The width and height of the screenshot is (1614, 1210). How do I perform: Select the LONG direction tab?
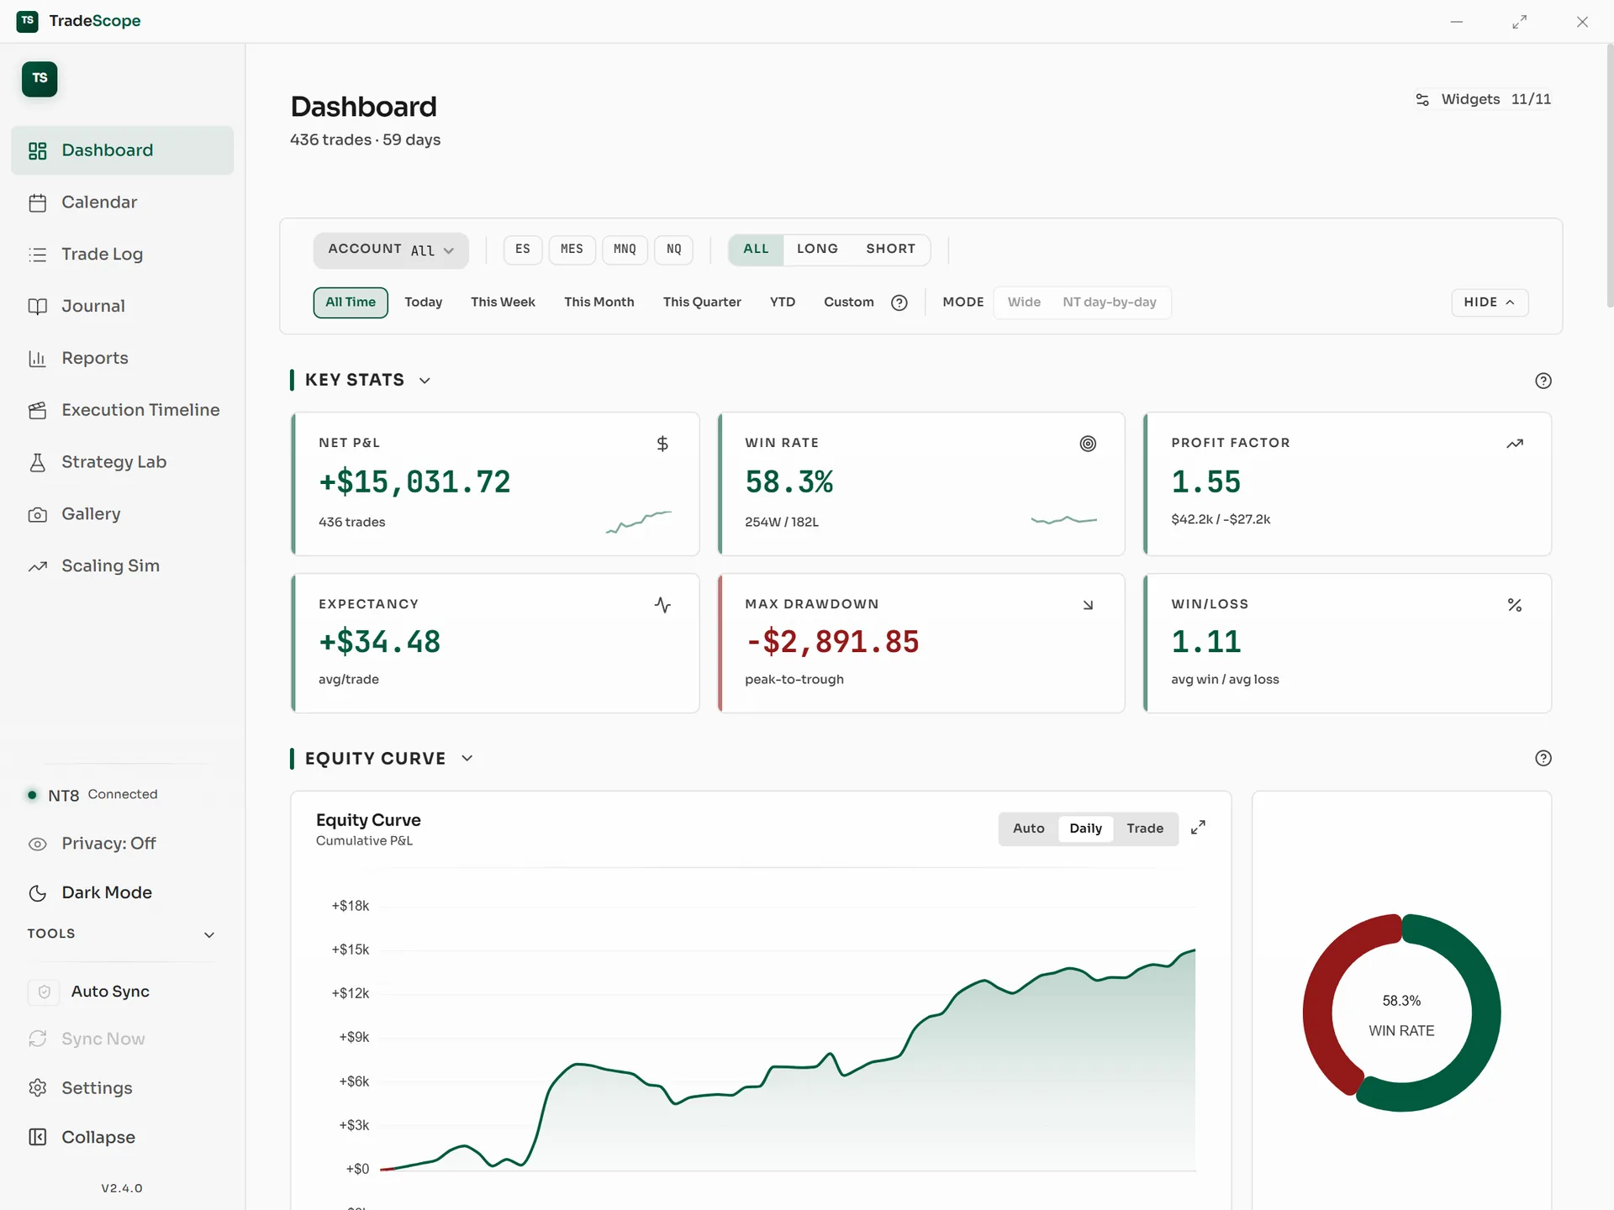[817, 250]
